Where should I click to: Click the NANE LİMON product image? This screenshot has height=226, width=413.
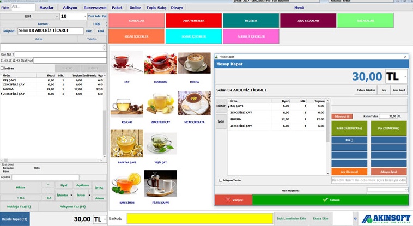(x=127, y=184)
